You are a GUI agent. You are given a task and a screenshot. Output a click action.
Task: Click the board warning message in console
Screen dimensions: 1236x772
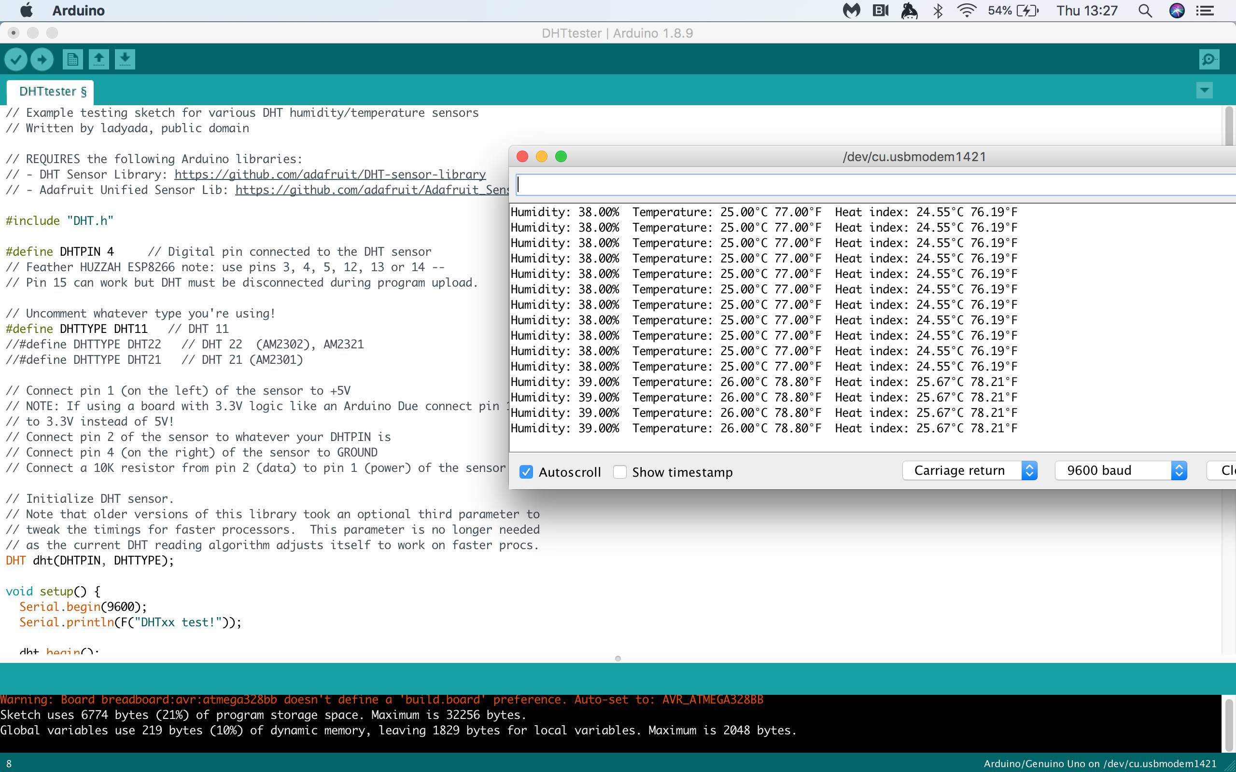[381, 700]
